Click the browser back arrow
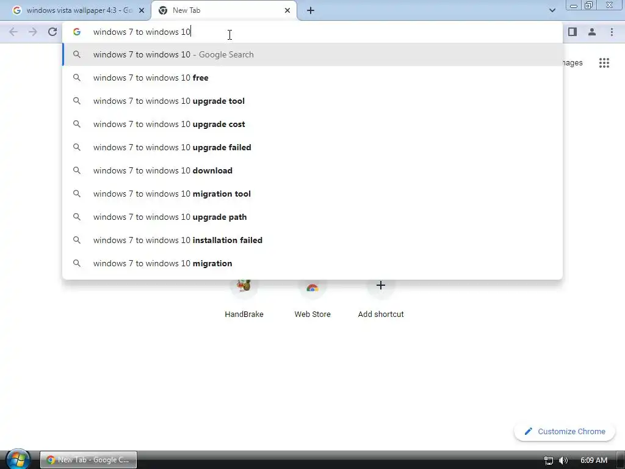The height and width of the screenshot is (469, 625). point(13,32)
